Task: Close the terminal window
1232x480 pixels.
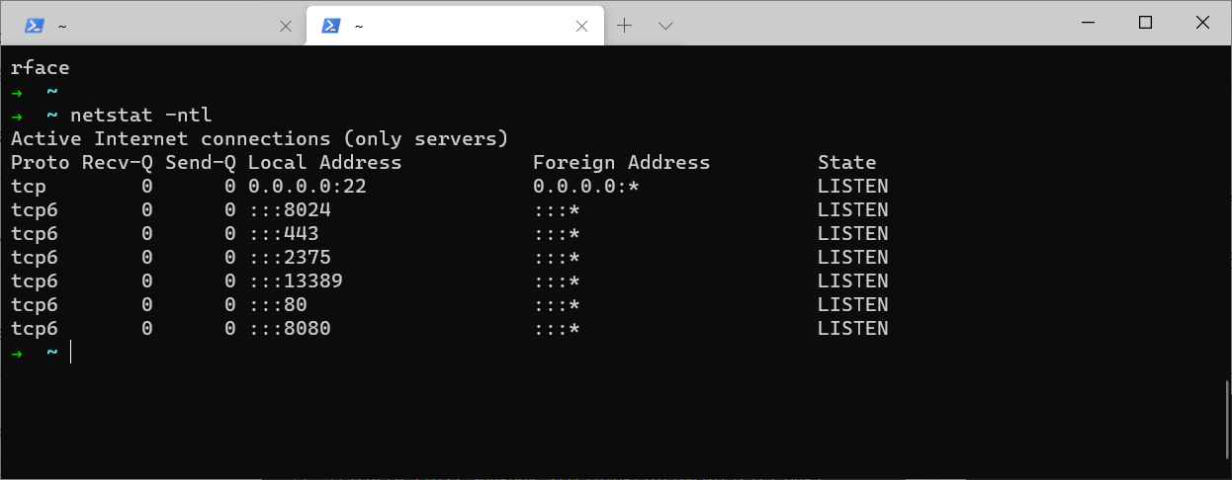Action: coord(1202,23)
